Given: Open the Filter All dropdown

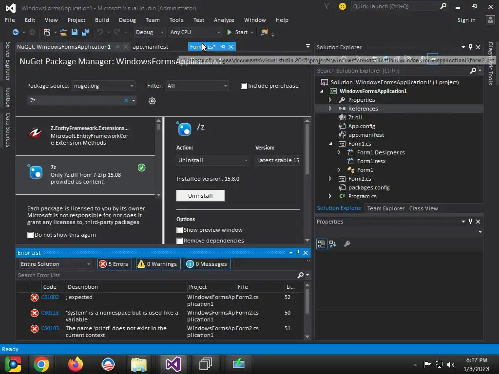Looking at the screenshot, I should click(x=197, y=86).
